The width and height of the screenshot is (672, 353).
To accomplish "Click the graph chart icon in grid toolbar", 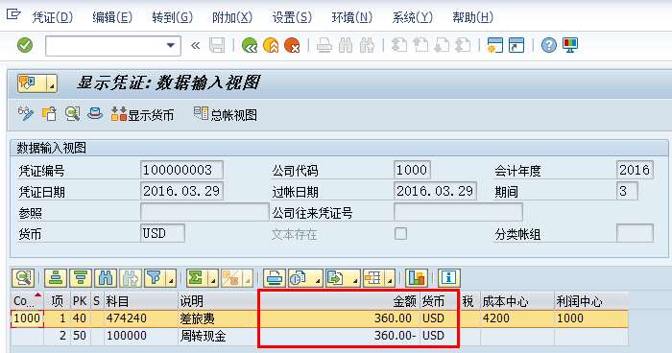I will pos(417,278).
